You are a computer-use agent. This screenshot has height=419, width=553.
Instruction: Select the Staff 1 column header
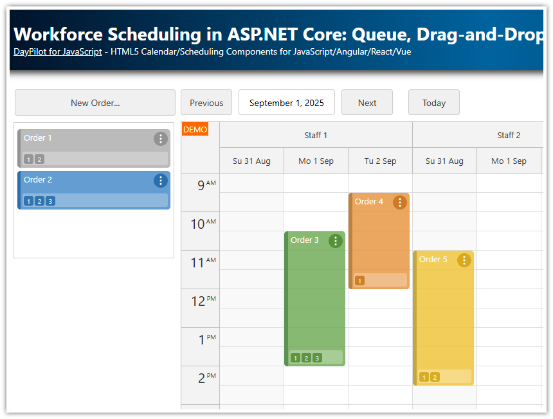pos(316,135)
